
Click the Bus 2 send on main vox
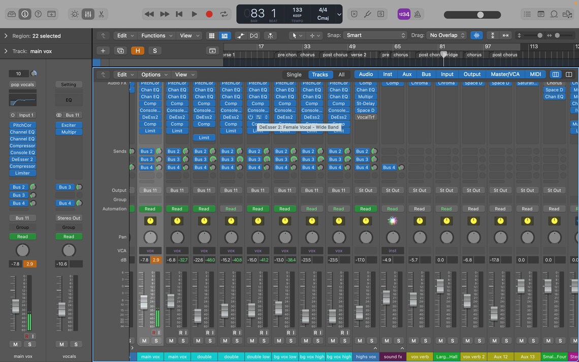click(x=147, y=151)
